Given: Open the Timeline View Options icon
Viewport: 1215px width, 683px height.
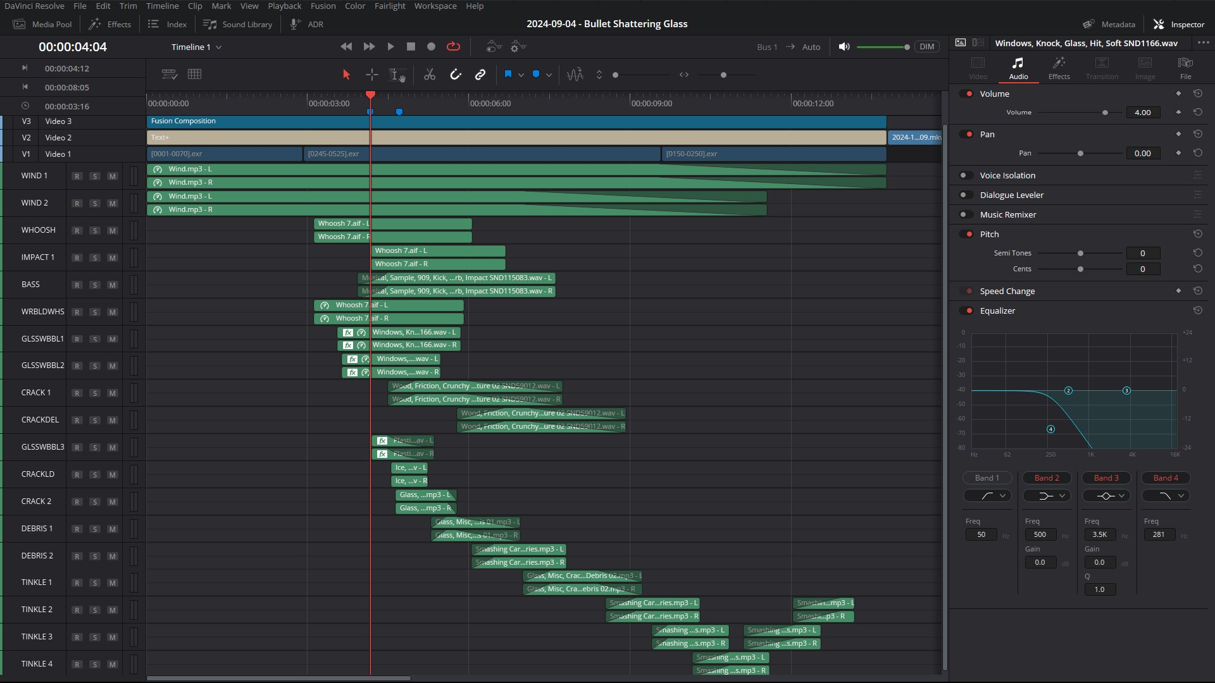Looking at the screenshot, I should 170,74.
